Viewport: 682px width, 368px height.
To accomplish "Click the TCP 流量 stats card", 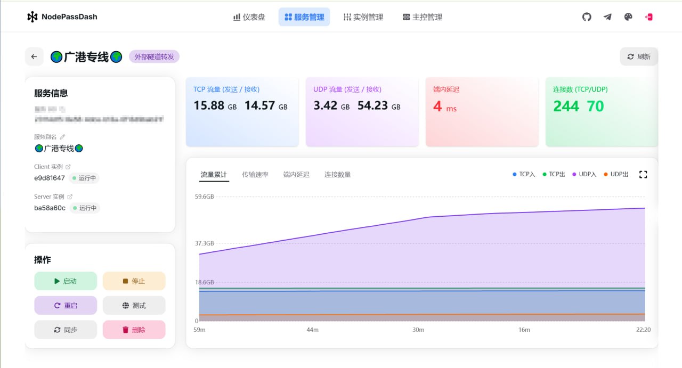I will tap(242, 112).
